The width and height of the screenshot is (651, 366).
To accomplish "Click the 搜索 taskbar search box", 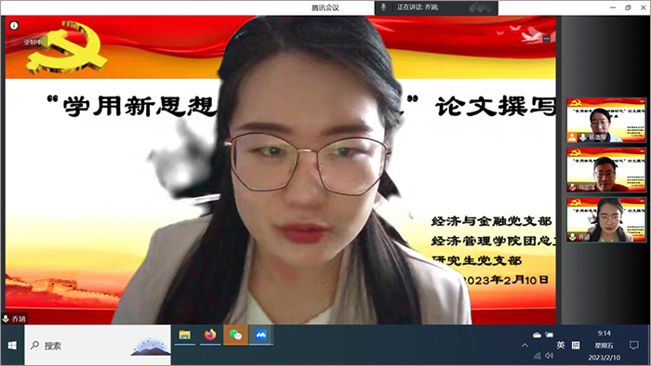I will (98, 346).
